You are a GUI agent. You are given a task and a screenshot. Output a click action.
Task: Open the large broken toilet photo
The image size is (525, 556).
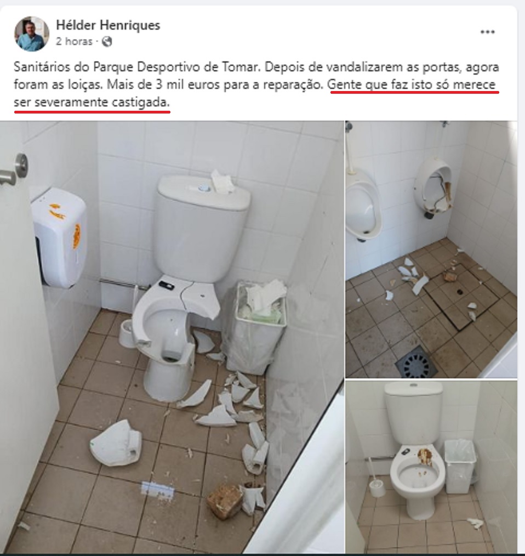pyautogui.click(x=172, y=337)
